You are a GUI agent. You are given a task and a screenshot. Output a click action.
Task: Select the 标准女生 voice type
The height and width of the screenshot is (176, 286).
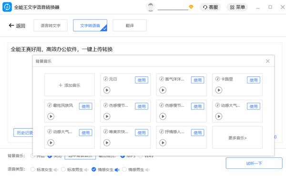tap(32, 169)
